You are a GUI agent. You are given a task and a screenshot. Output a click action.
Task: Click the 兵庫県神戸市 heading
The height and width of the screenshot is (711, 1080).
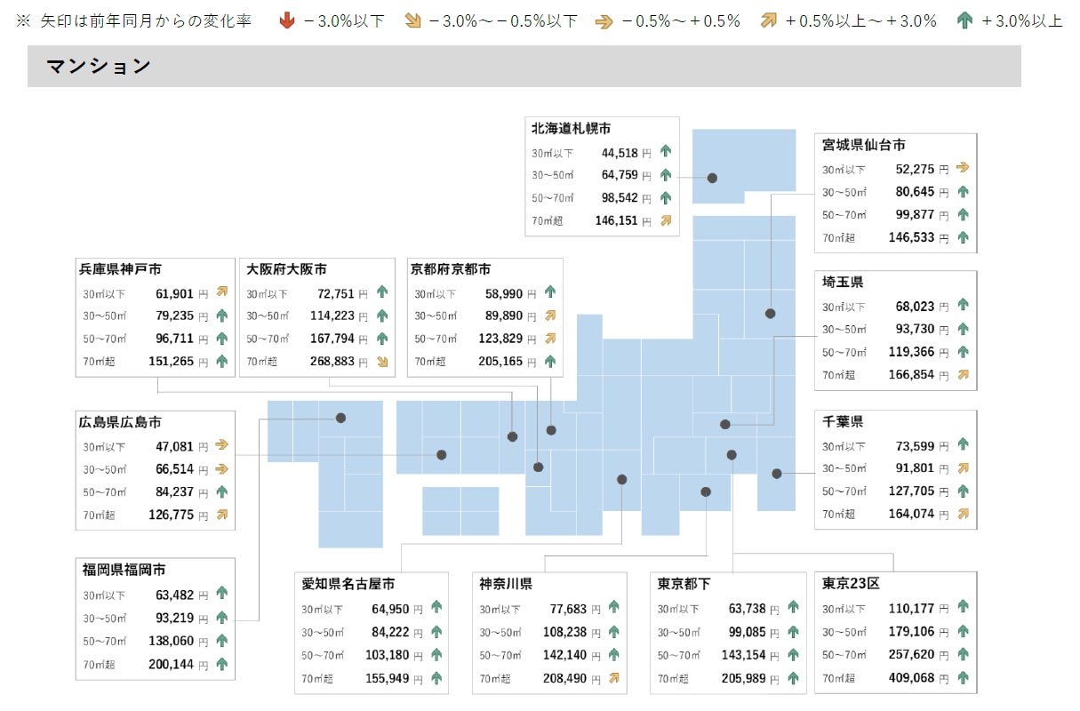(x=120, y=268)
